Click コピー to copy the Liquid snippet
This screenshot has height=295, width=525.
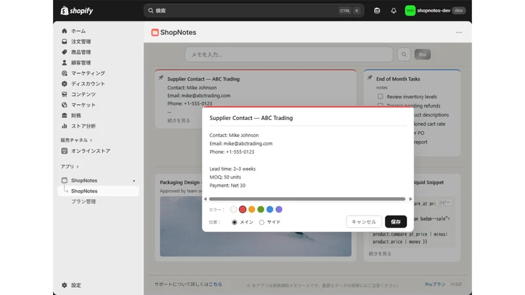[x=444, y=203]
